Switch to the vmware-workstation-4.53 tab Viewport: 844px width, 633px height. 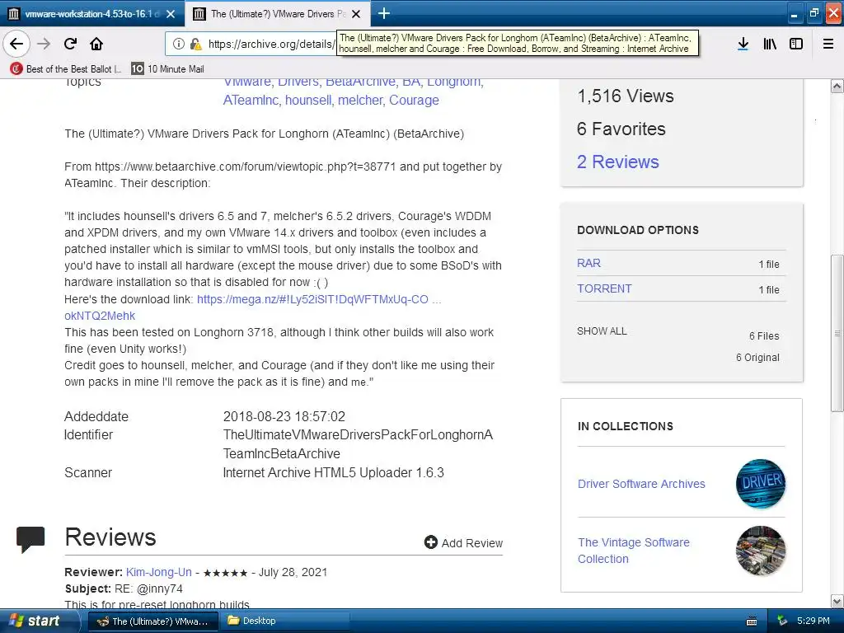(x=92, y=13)
